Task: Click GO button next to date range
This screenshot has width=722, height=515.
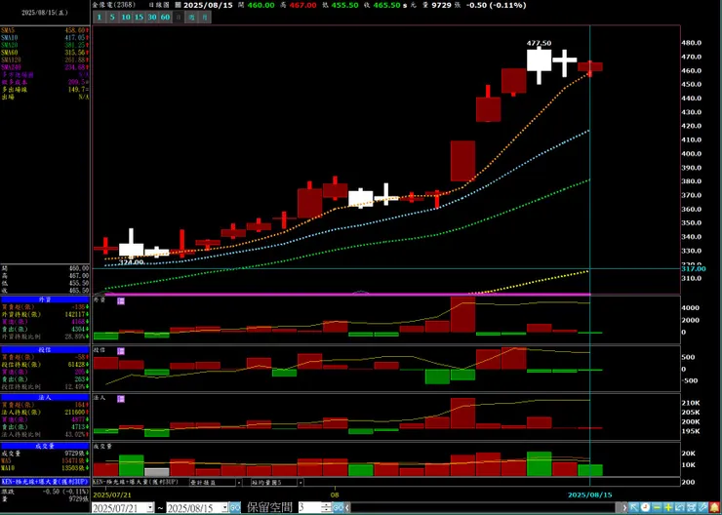Action: [235, 507]
